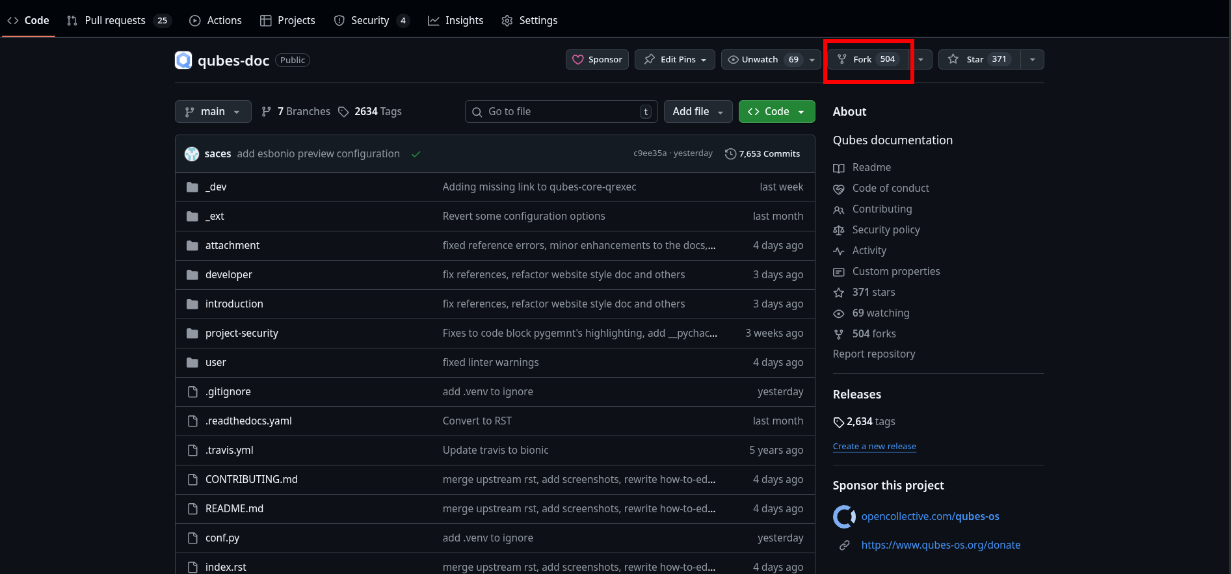Viewport: 1231px width, 574px height.
Task: Open the developer folder
Action: pyautogui.click(x=229, y=275)
